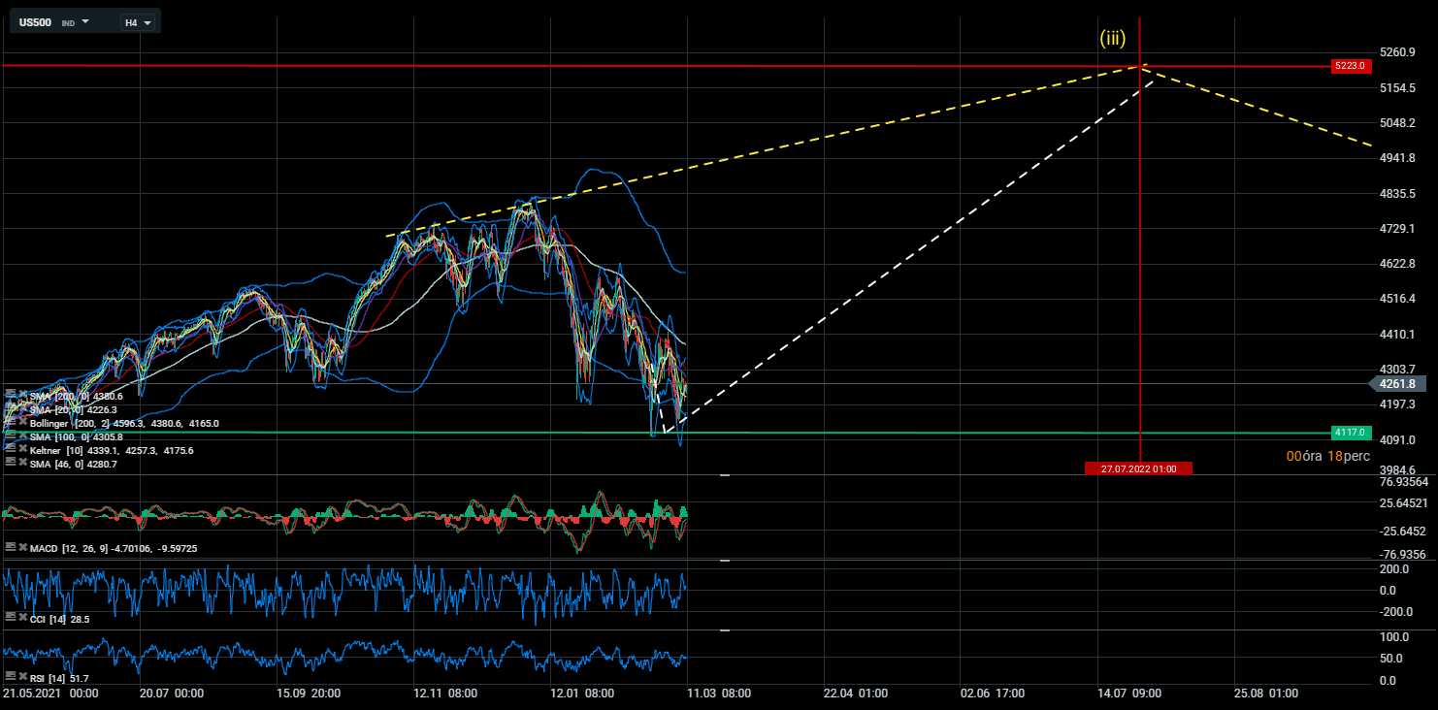Remove the MACD [12, 26, 9] indicator
The image size is (1438, 710).
[23, 548]
